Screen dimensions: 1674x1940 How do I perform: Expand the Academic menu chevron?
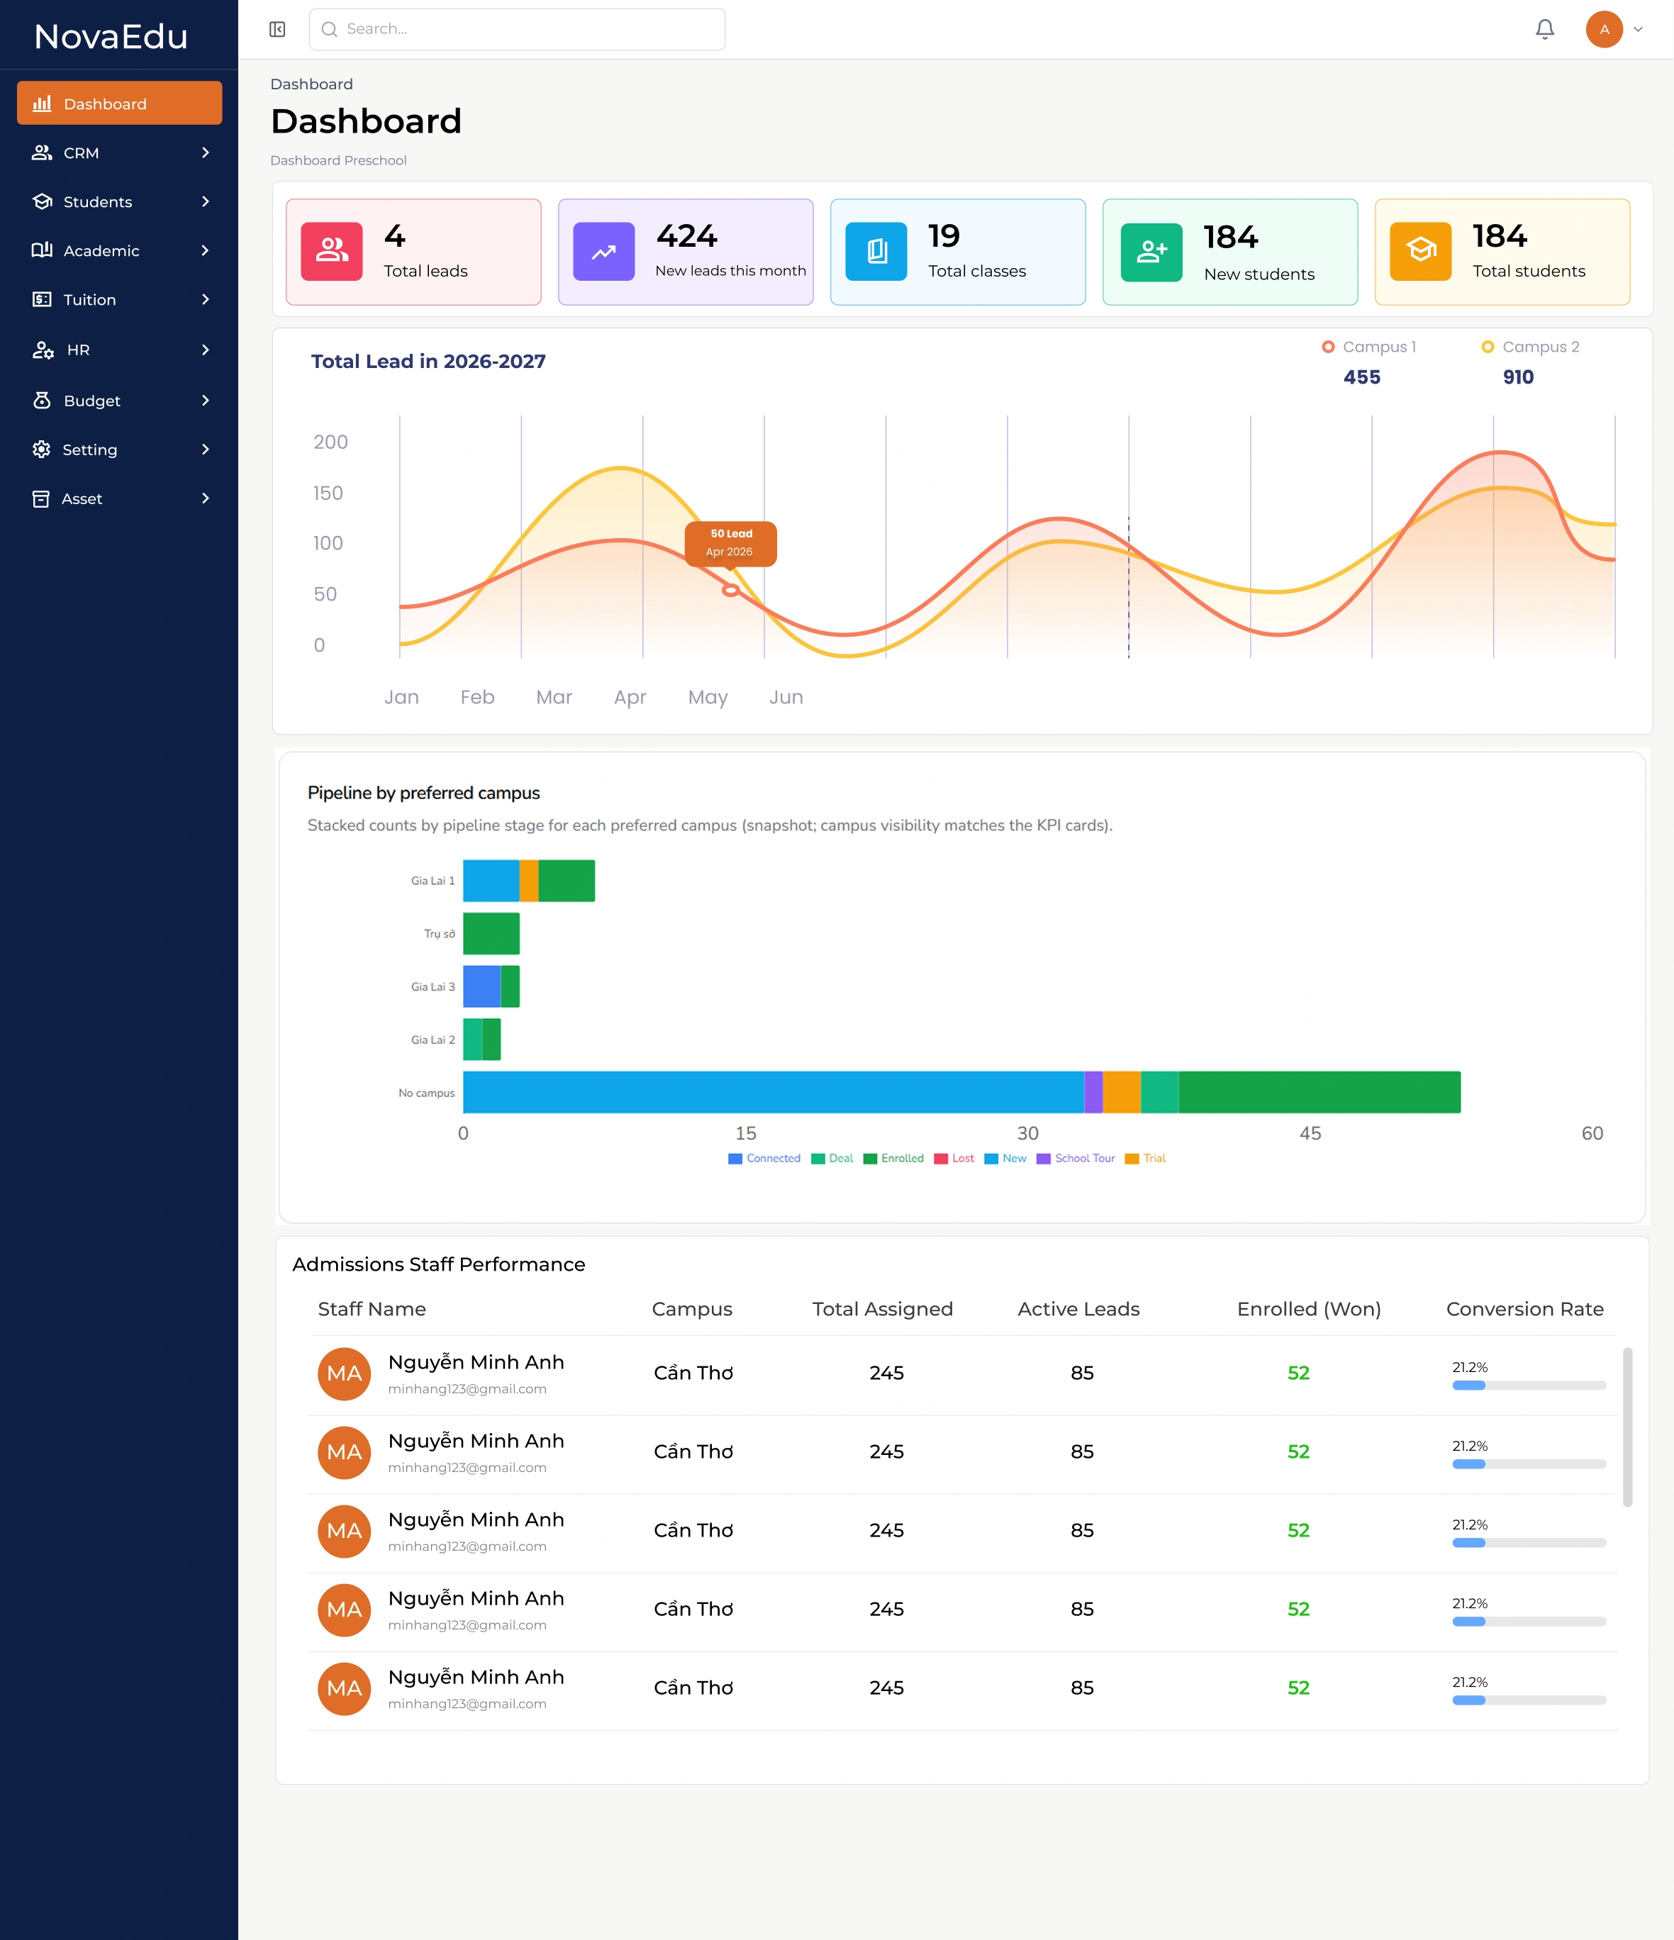[205, 250]
